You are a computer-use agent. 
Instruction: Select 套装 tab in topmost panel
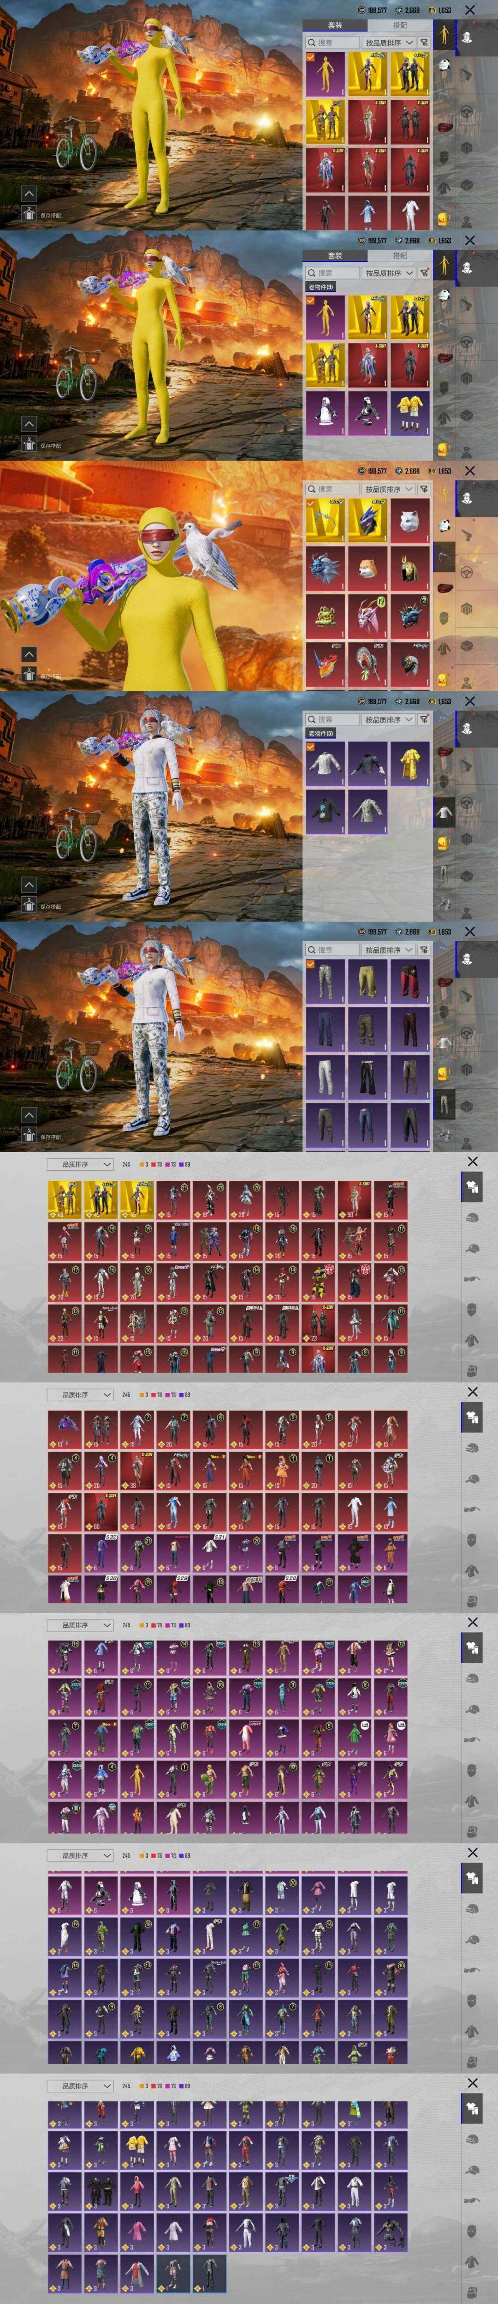click(x=335, y=25)
